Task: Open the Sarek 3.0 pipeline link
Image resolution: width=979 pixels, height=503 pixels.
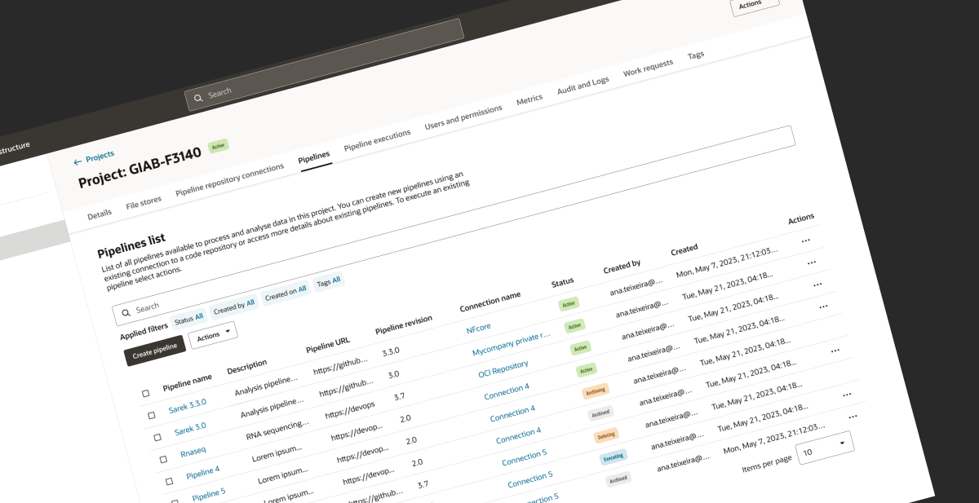Action: pyautogui.click(x=190, y=428)
